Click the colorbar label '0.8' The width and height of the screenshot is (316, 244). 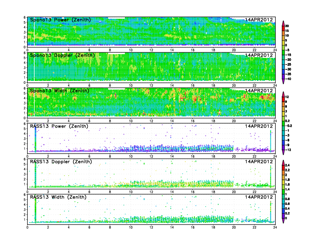(x=288, y=199)
